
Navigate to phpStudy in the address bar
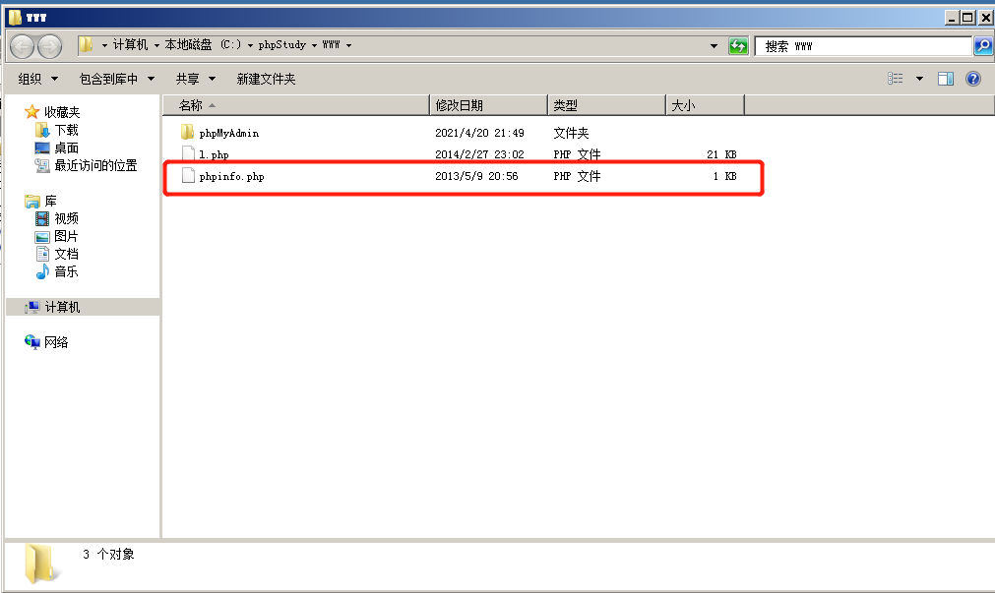(x=281, y=45)
